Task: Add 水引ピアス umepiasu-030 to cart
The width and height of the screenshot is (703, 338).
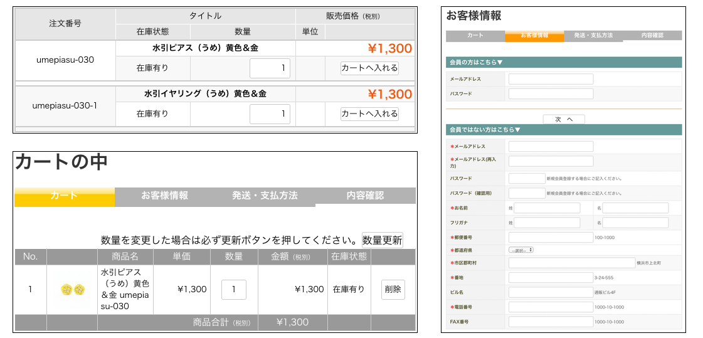Action: [x=369, y=68]
